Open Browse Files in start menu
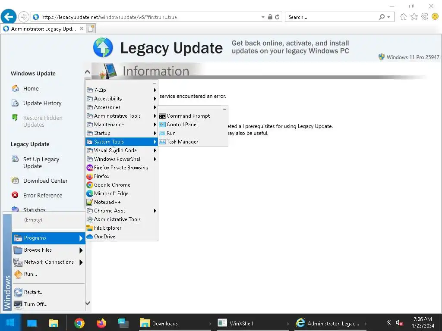Viewport: 442px width, 331px height. click(x=48, y=250)
